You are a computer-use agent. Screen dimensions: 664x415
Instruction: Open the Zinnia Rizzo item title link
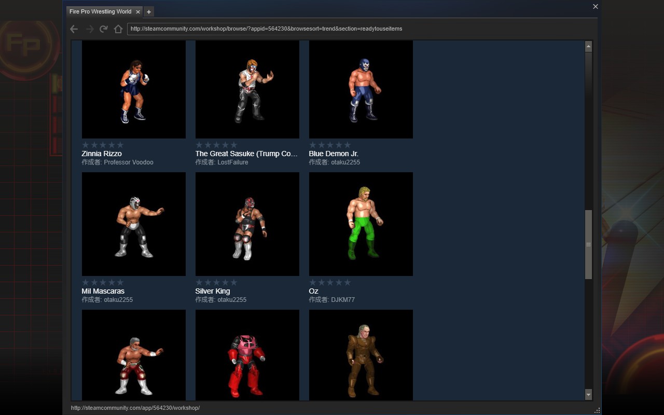tap(102, 154)
